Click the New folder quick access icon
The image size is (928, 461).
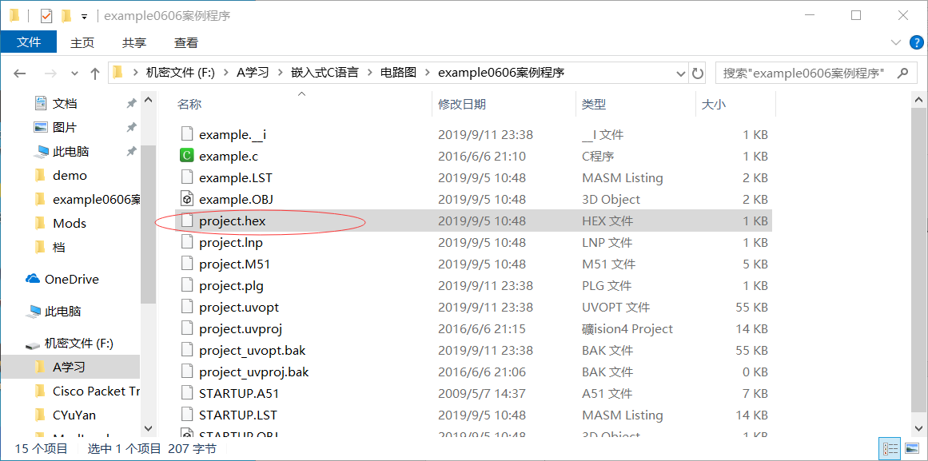[x=66, y=16]
